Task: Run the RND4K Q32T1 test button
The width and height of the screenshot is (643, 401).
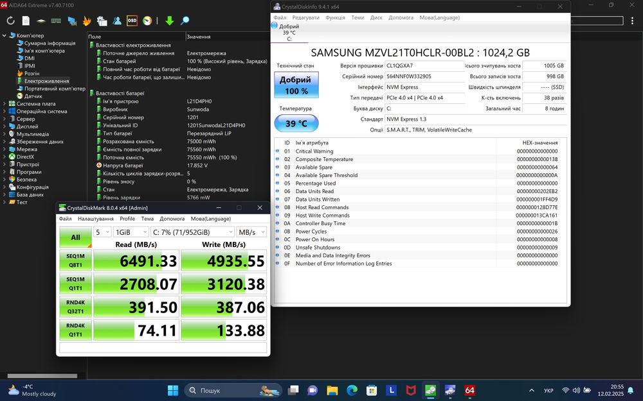Action: pos(75,307)
